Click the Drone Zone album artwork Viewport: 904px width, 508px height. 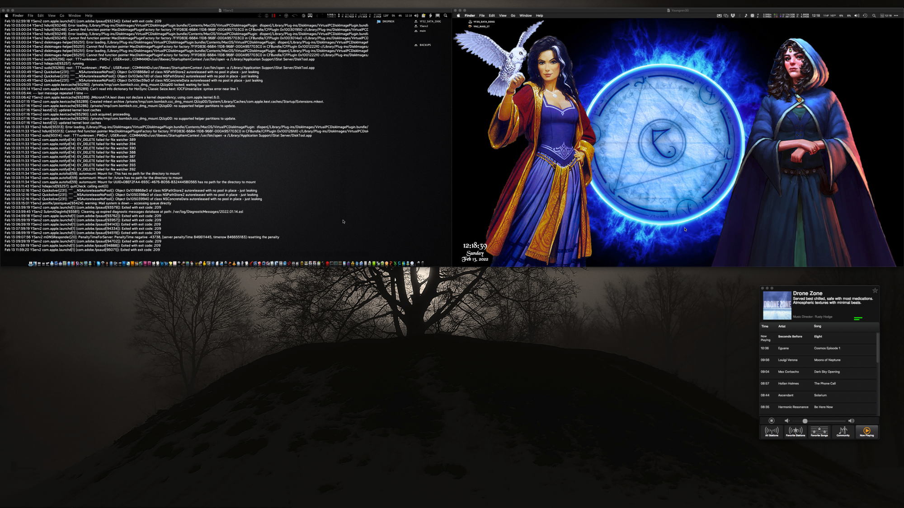point(777,305)
